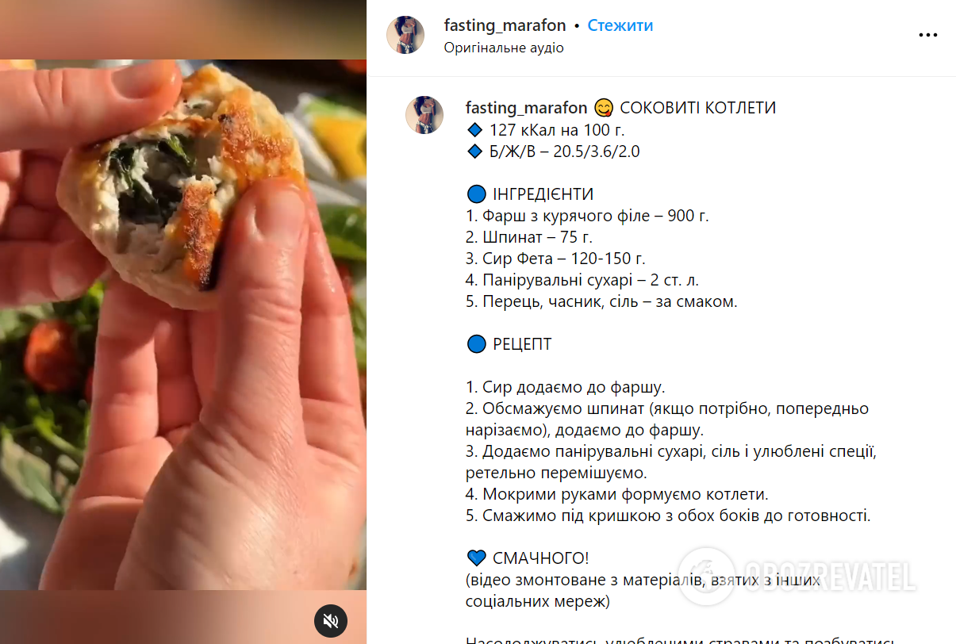Select recipe step Мокрими руками формуємо котлети

click(617, 494)
